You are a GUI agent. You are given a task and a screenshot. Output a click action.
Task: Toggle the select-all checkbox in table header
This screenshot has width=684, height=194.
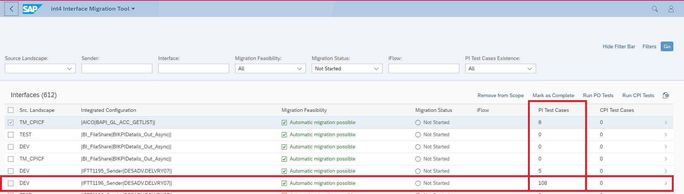(x=11, y=110)
